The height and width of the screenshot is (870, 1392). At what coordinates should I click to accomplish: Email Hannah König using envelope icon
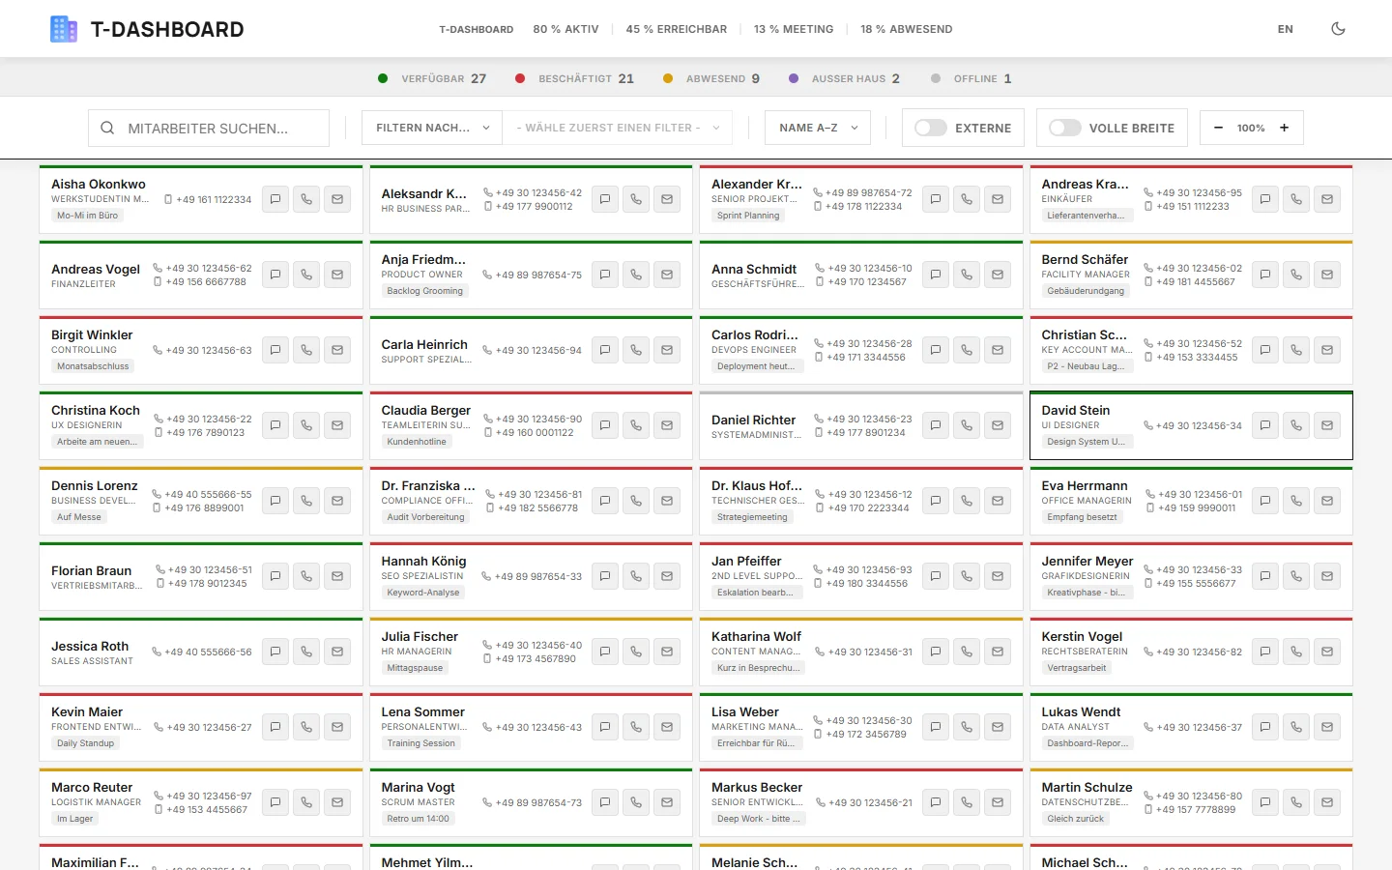(667, 576)
